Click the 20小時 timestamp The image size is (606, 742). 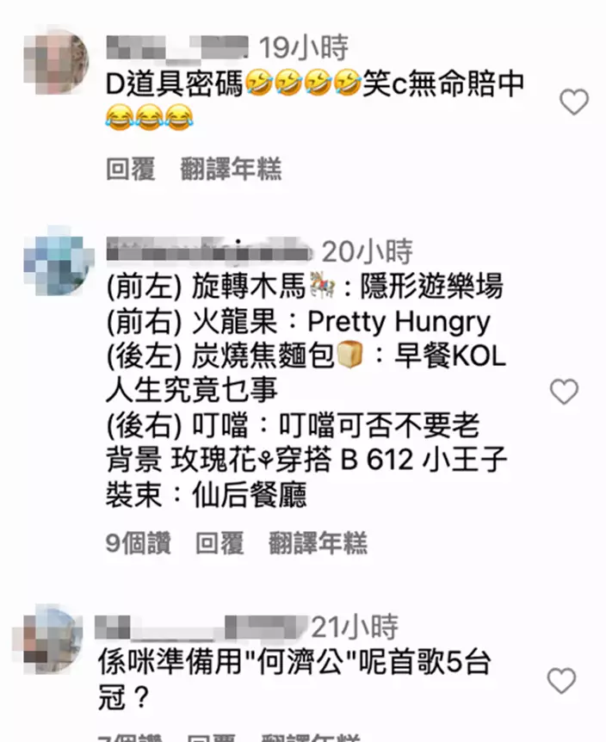click(367, 250)
